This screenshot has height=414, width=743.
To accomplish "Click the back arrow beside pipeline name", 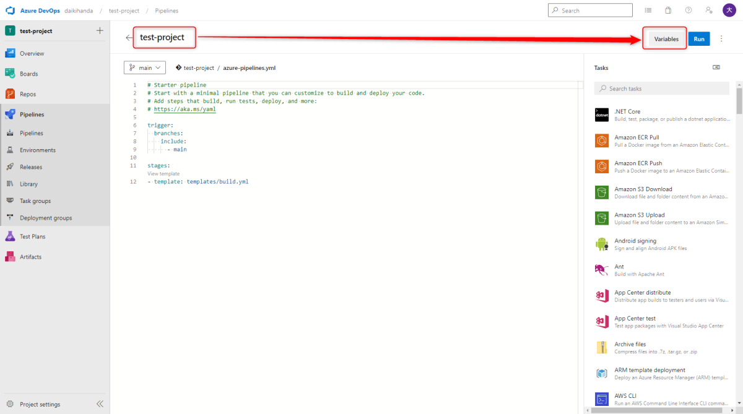I will point(129,38).
